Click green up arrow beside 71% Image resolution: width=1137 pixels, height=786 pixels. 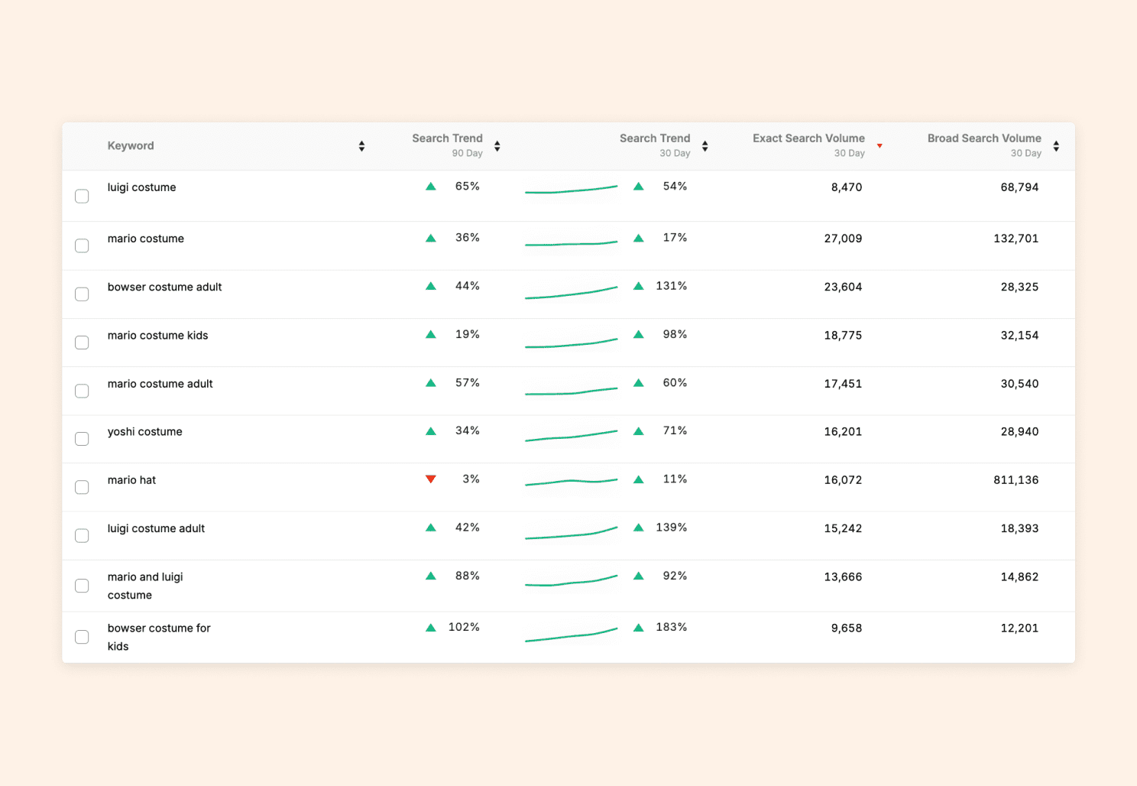[x=639, y=431]
